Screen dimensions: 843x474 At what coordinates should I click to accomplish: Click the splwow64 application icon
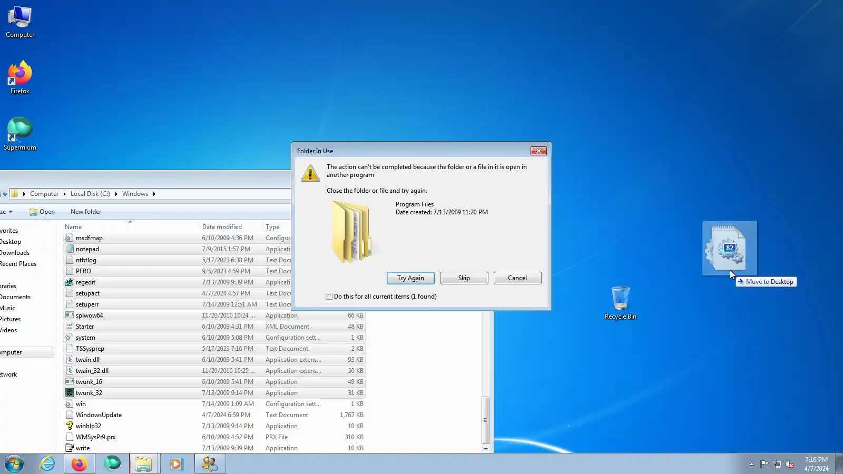(x=70, y=315)
